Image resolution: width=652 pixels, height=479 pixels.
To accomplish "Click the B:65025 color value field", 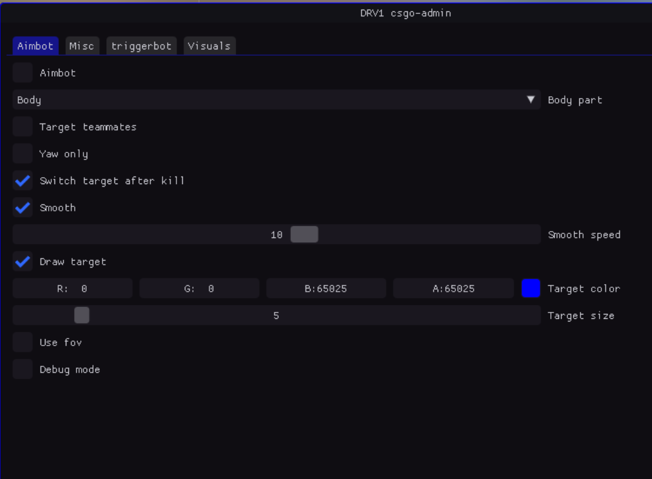I will (326, 289).
